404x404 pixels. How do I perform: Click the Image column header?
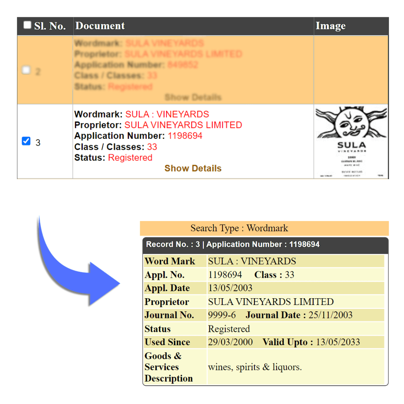(x=331, y=26)
